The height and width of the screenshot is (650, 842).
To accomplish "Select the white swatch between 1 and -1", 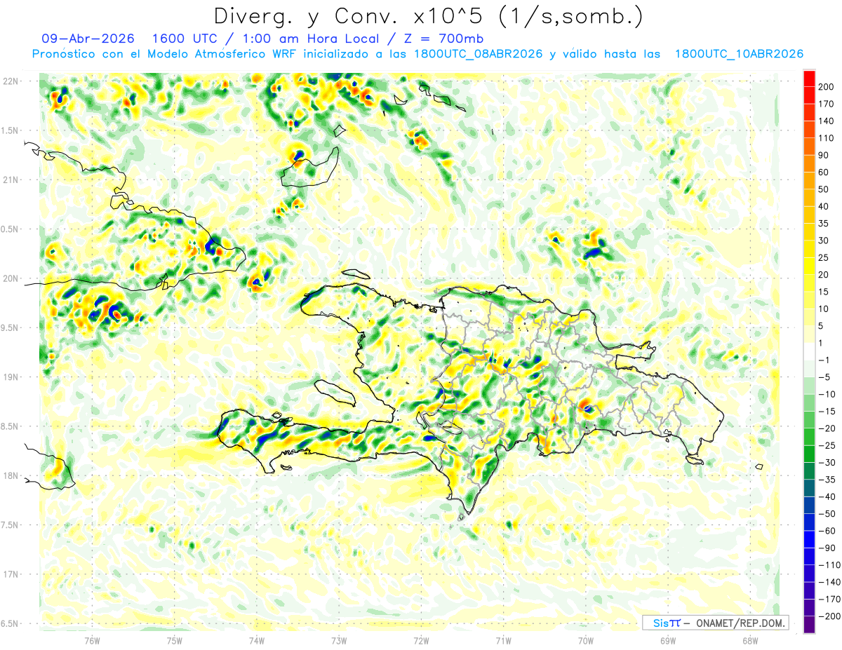I will (809, 351).
